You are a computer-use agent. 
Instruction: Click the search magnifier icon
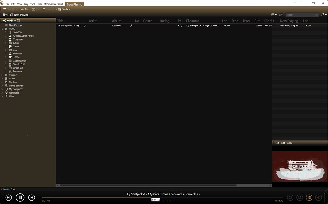(x=322, y=15)
